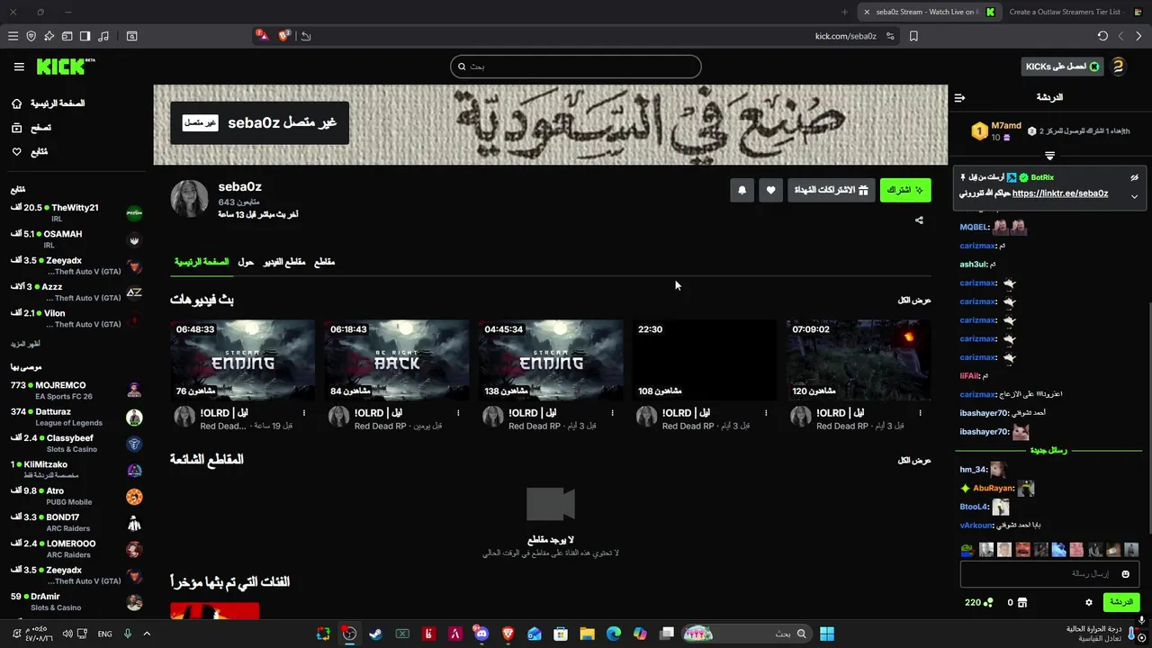This screenshot has height=648, width=1152.
Task: Click the seba0z Stream browser tab
Action: coord(929,12)
